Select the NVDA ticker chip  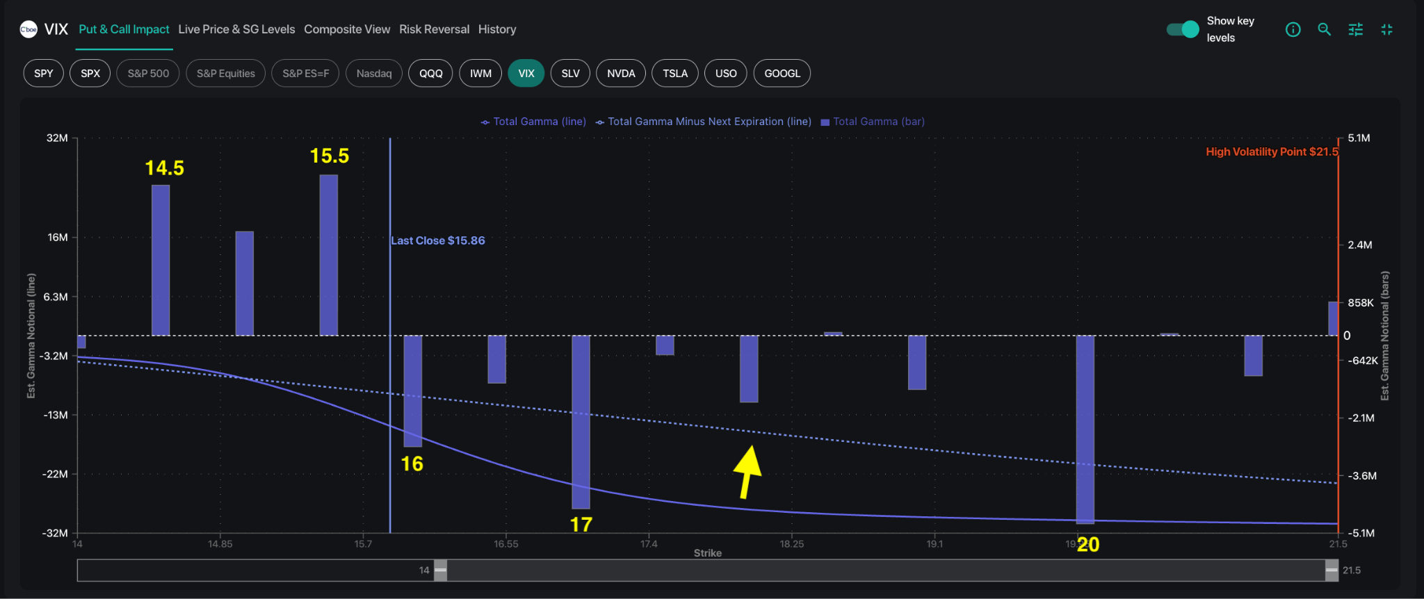(621, 74)
